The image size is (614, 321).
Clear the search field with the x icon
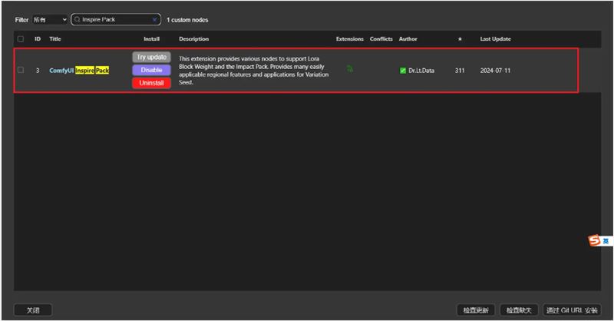[155, 20]
